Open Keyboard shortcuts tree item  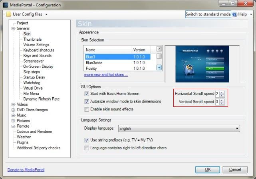click(x=39, y=50)
